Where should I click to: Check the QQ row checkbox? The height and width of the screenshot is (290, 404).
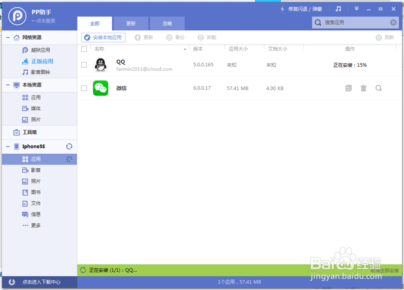coord(84,65)
